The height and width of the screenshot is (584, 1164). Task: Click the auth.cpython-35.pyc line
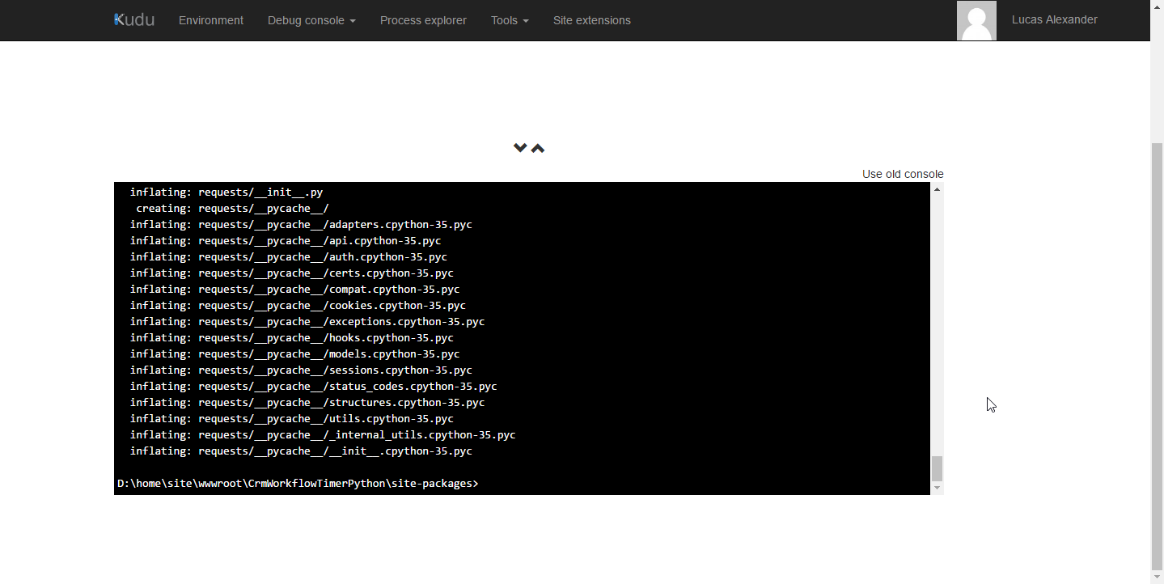[x=289, y=257]
